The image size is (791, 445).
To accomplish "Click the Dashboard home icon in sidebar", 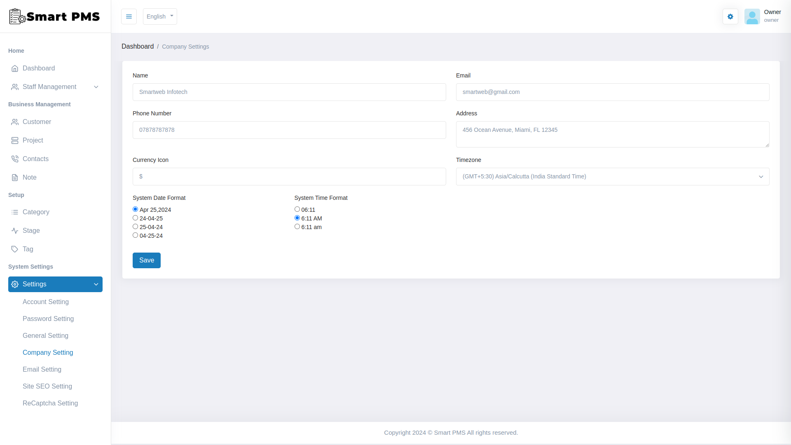I will pyautogui.click(x=15, y=68).
